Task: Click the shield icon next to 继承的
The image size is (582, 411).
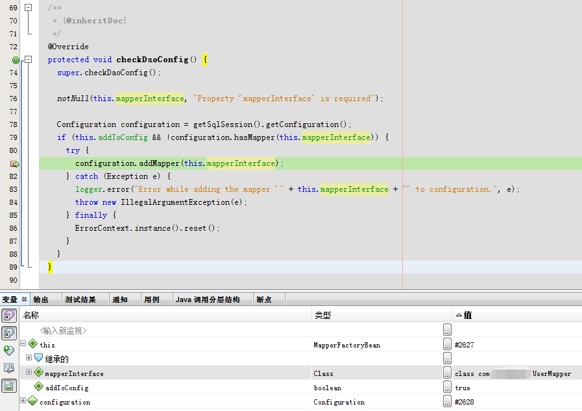Action: [x=38, y=358]
